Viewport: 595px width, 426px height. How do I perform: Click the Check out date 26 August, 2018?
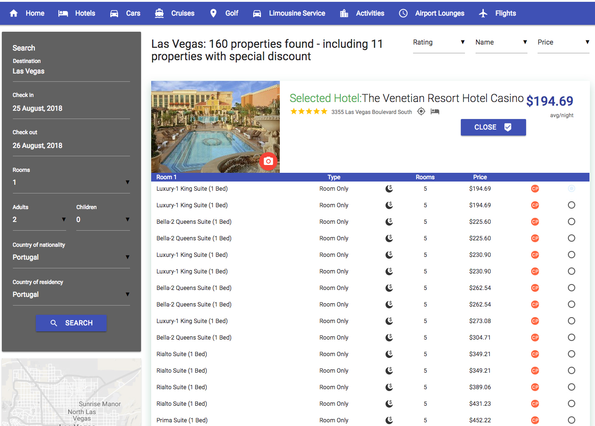(71, 146)
